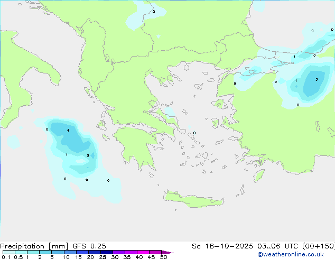The width and height of the screenshot is (335, 259).
Task: Click the legend tick label 30
Action: [115, 257]
